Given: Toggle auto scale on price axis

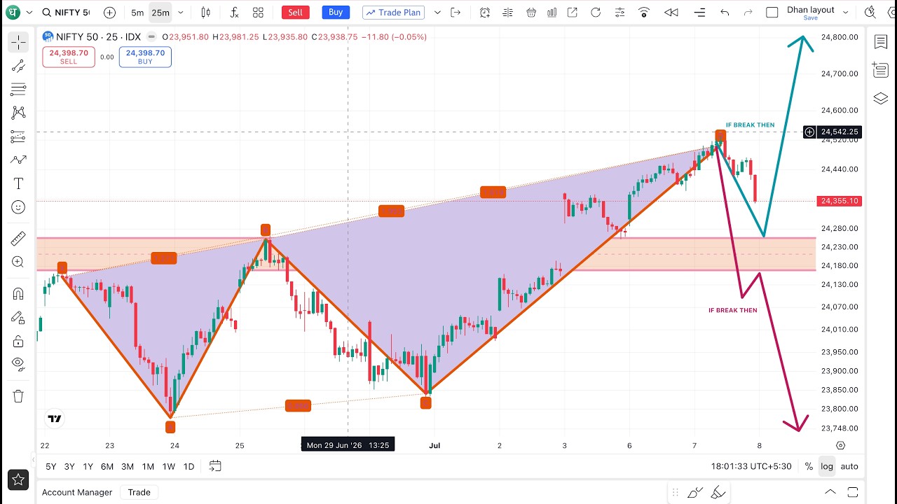Looking at the screenshot, I should pyautogui.click(x=849, y=466).
